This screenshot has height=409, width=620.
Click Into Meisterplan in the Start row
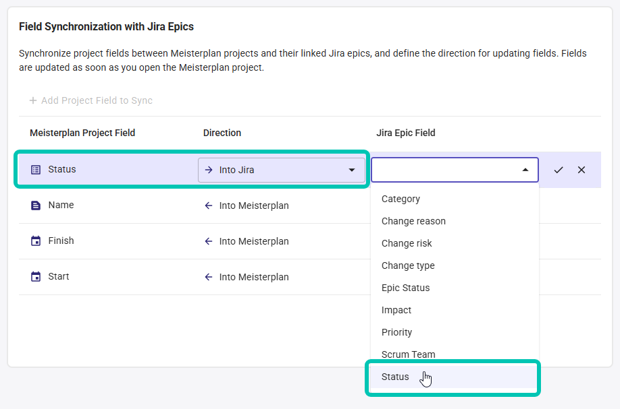(254, 277)
